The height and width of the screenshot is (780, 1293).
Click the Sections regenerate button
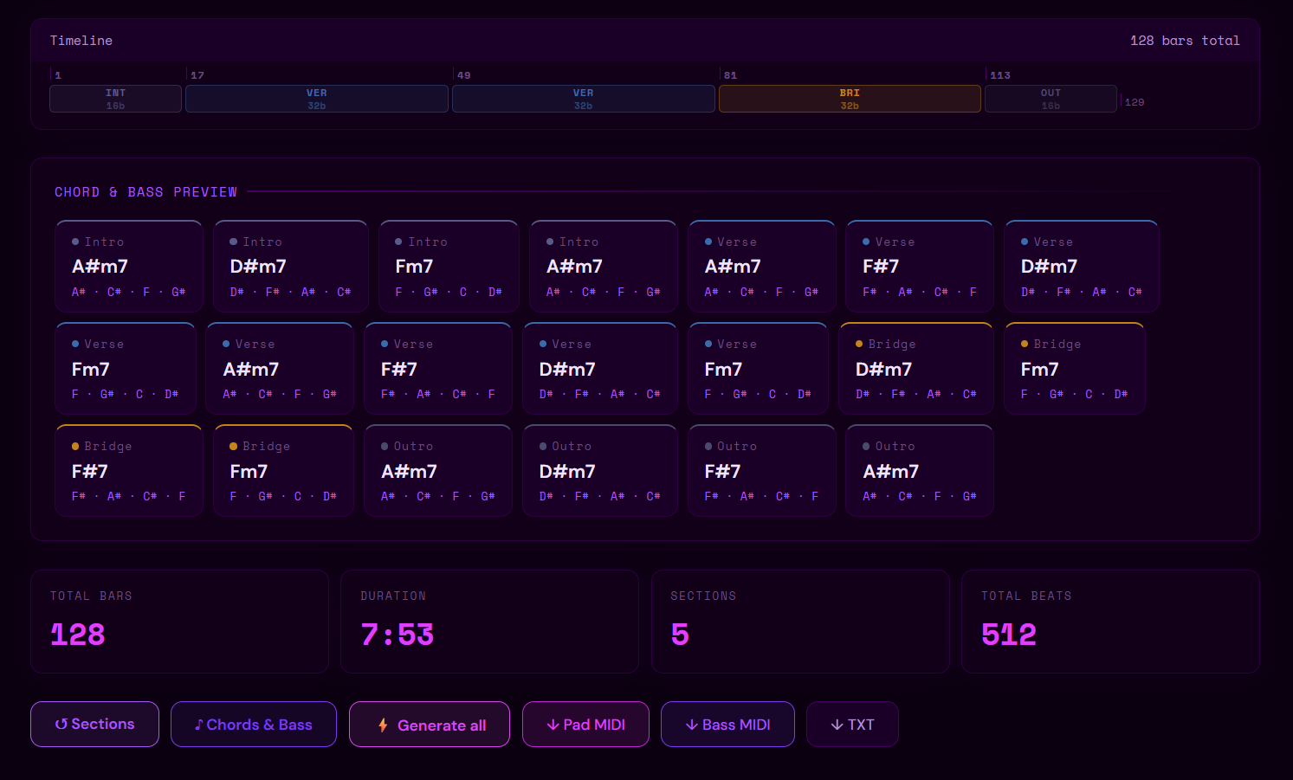click(x=94, y=724)
